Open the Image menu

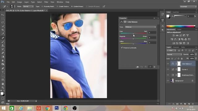pyautogui.click(x=19, y=2)
